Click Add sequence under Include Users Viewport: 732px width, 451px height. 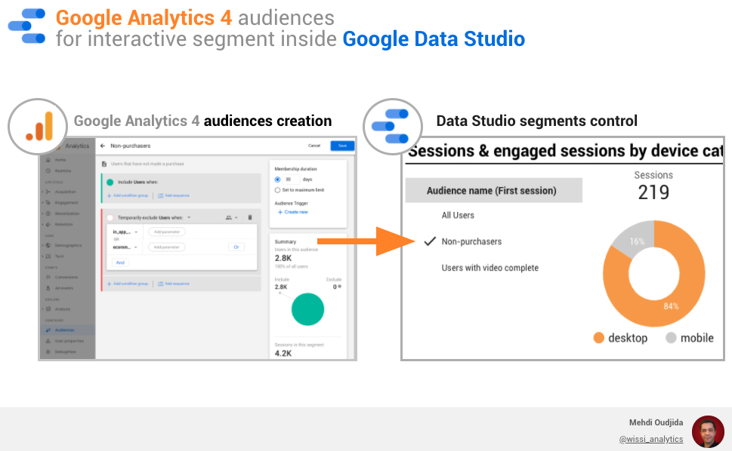[174, 195]
